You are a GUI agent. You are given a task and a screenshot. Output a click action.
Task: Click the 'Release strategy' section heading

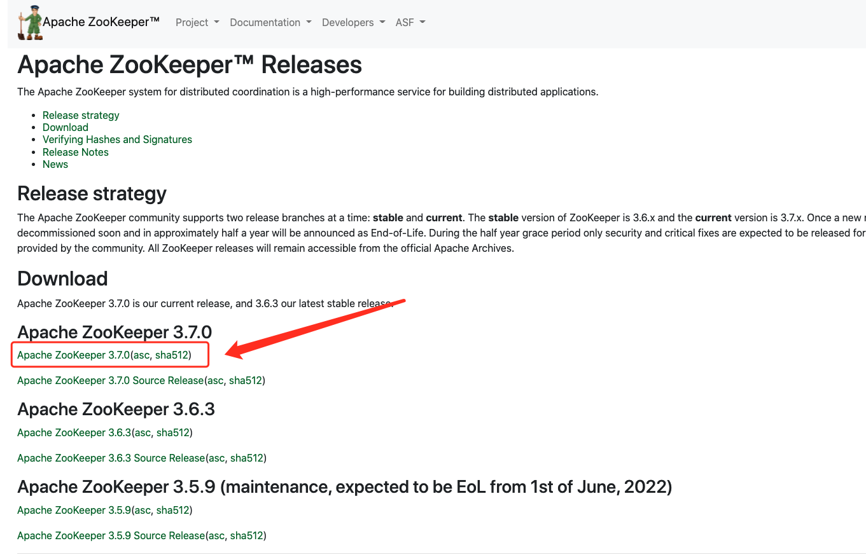pos(92,193)
